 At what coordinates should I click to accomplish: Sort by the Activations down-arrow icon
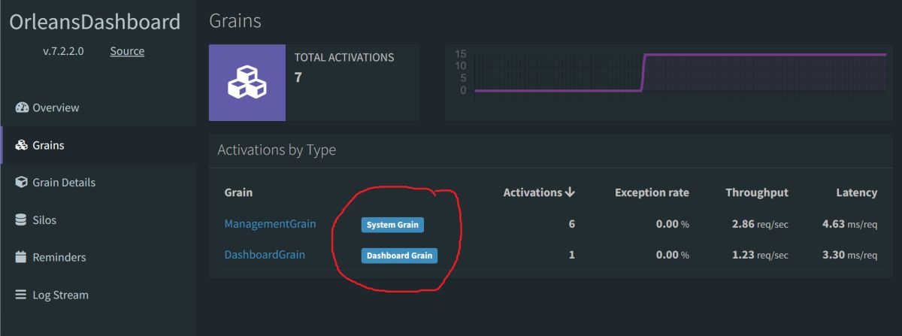[x=570, y=192]
